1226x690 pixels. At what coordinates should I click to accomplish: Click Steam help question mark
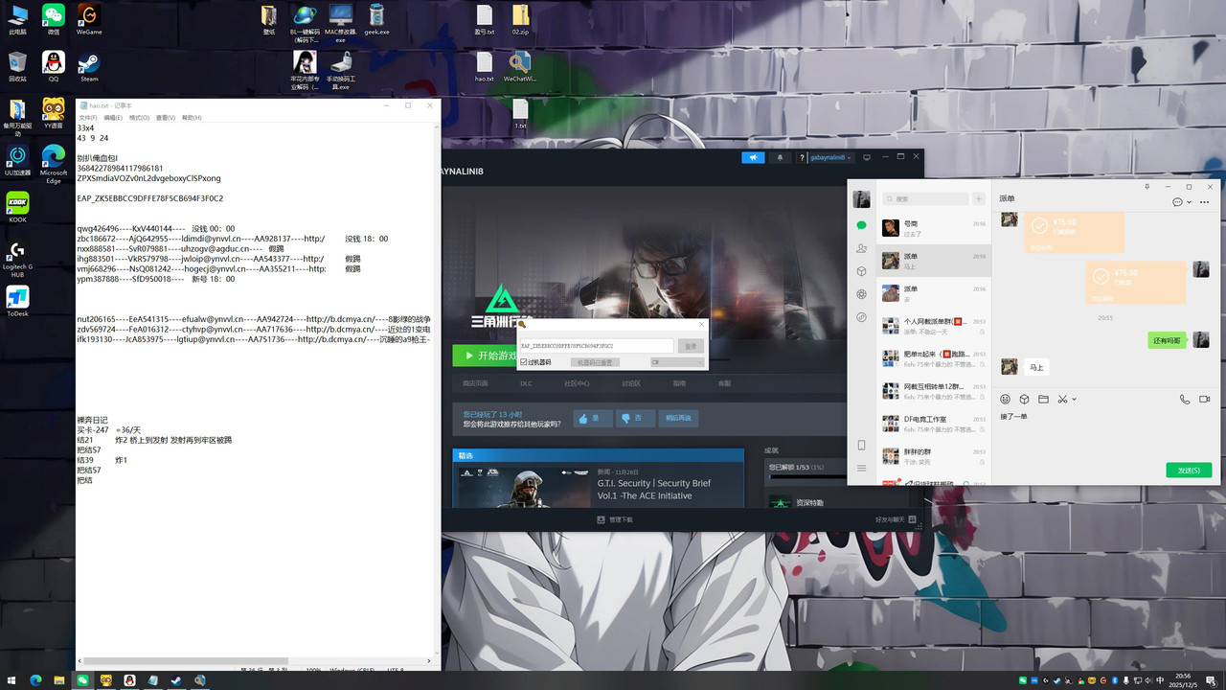(x=801, y=157)
